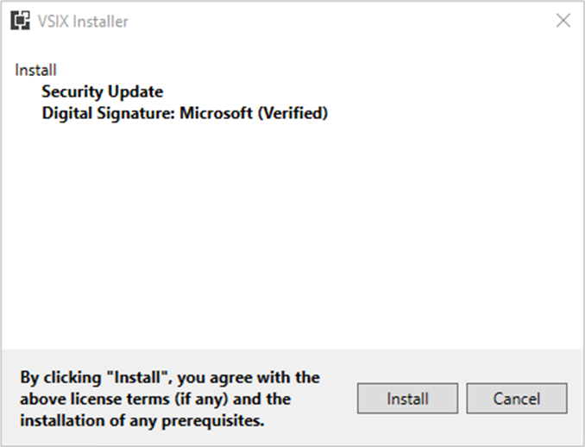Close the VSIX Installer dialog window
The width and height of the screenshot is (585, 447).
(x=563, y=21)
